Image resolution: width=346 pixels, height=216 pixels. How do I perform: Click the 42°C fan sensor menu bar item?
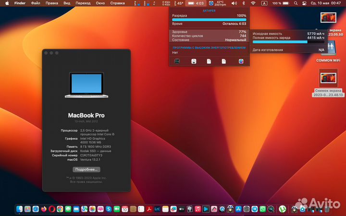click(218, 3)
